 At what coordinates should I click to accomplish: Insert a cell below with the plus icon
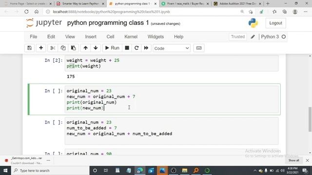click(x=41, y=48)
